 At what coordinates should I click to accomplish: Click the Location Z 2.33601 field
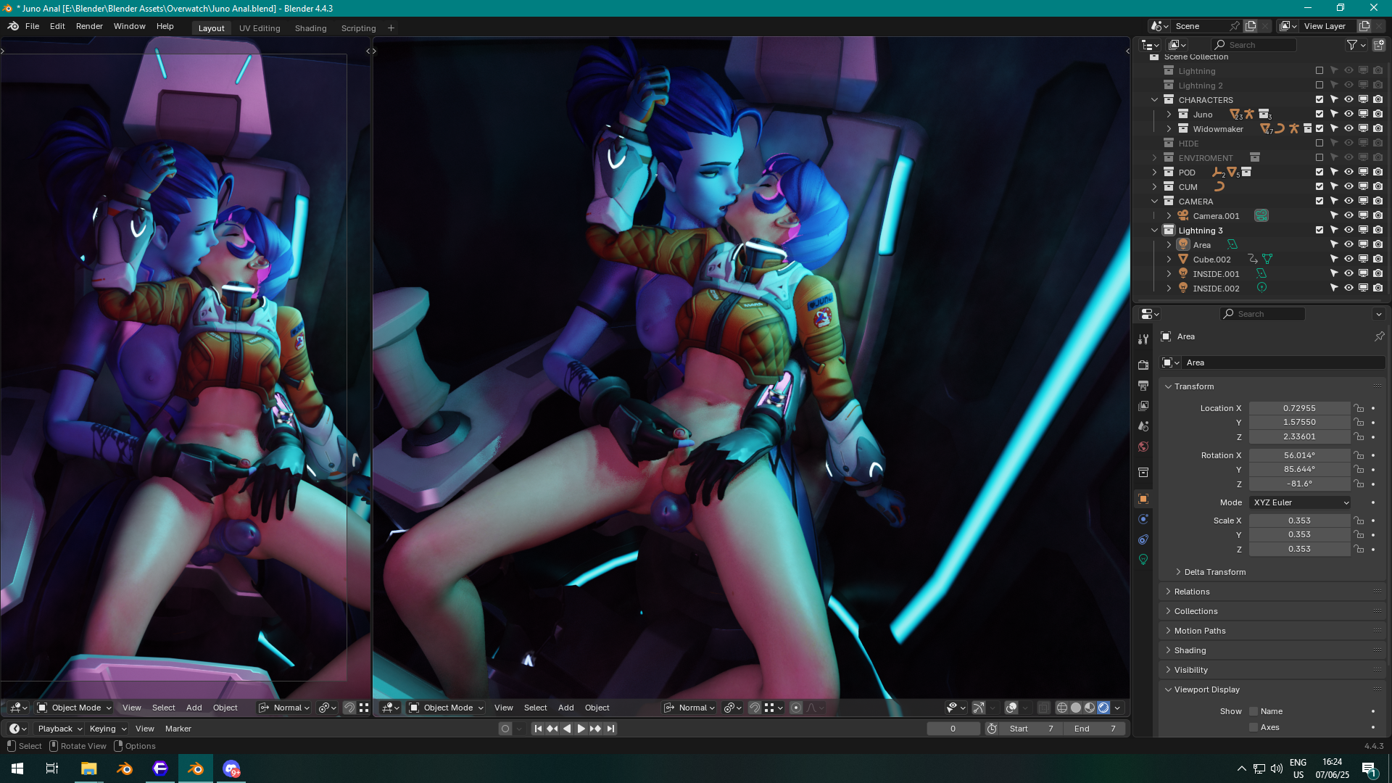tap(1299, 437)
